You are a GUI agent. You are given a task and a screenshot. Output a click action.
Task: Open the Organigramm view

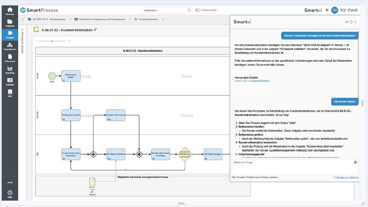click(x=10, y=46)
